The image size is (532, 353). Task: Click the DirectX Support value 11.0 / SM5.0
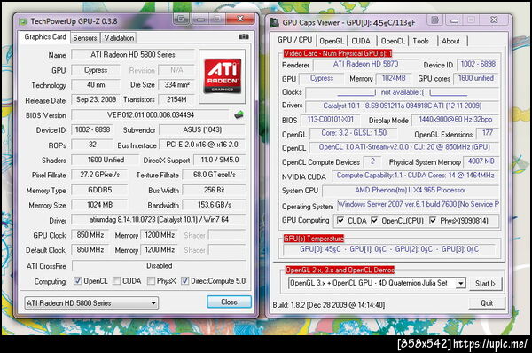click(220, 160)
